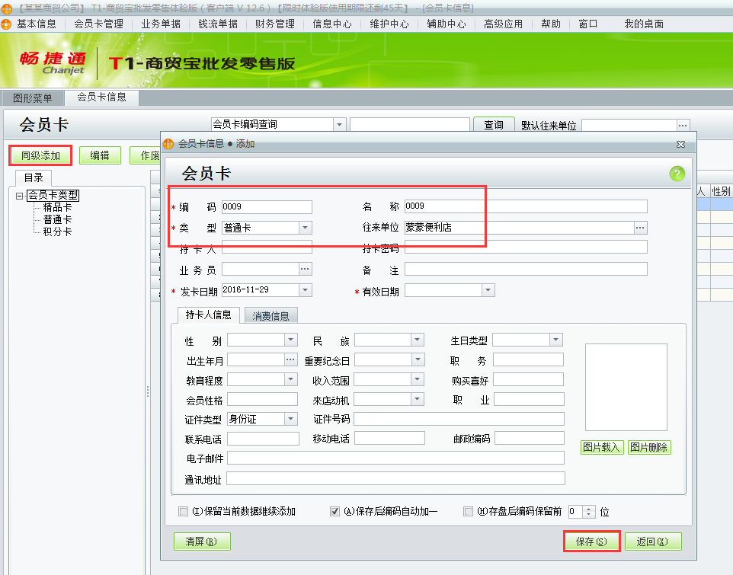733x575 pixels.
Task: Check the 存盘后编码保留前 option
Action: (469, 511)
